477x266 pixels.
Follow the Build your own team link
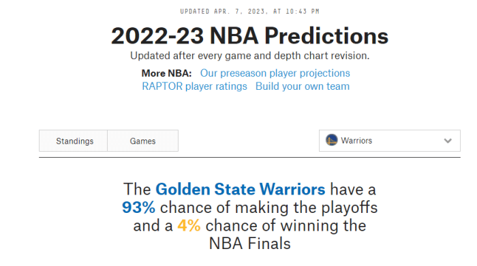[x=303, y=86]
